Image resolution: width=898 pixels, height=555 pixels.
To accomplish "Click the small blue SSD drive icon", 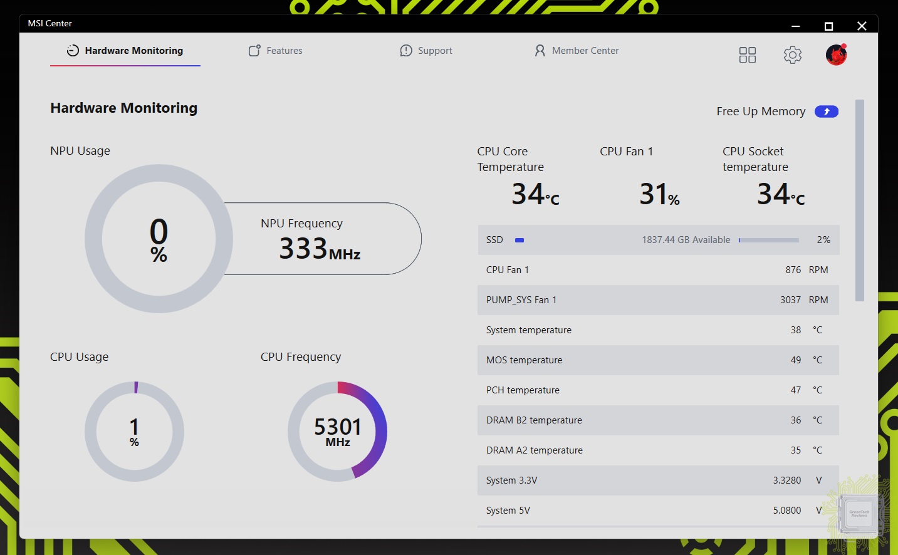I will [x=519, y=240].
